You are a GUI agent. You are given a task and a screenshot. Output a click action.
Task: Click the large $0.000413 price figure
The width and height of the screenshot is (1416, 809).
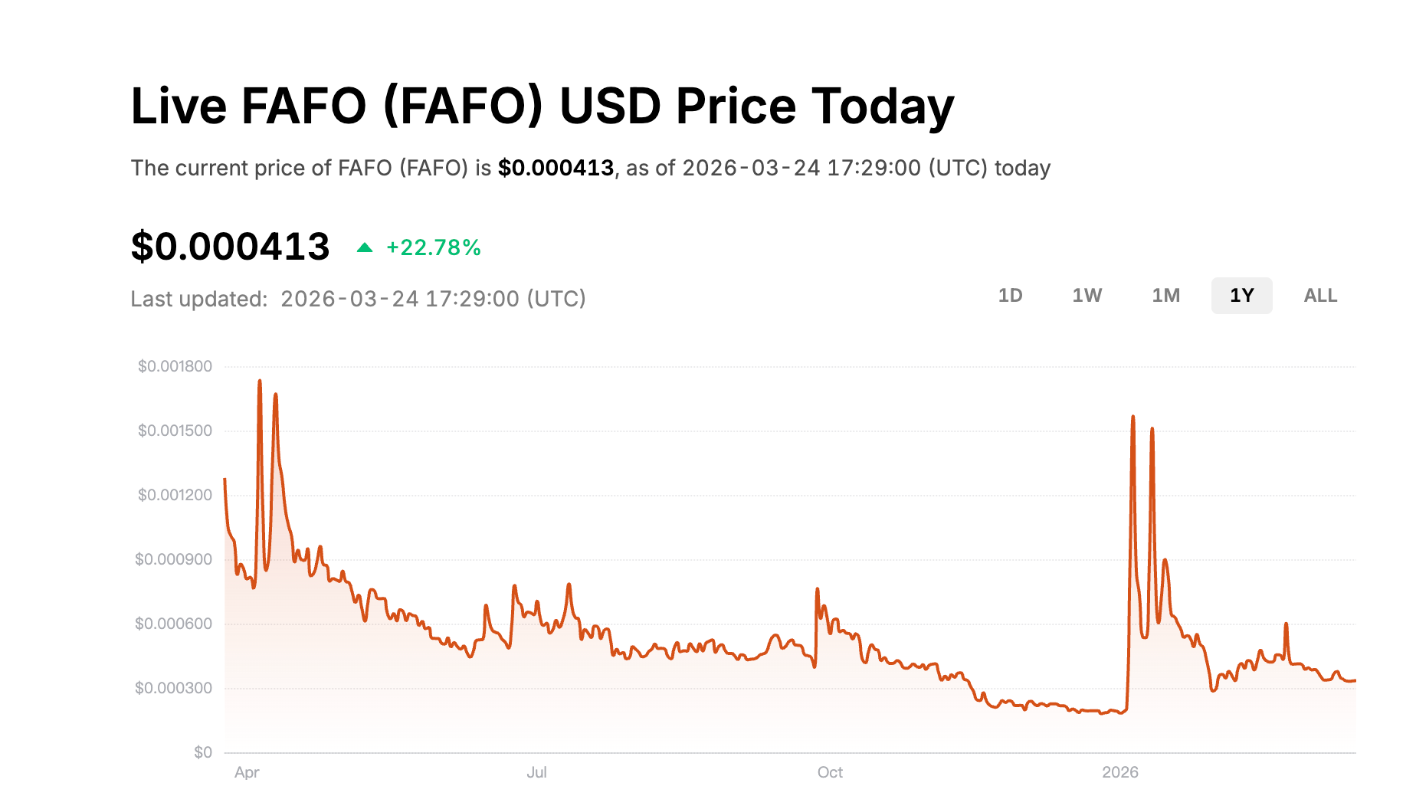230,247
